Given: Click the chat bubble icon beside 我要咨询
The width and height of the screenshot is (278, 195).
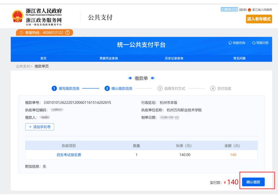Looking at the screenshot, I should (x=231, y=43).
